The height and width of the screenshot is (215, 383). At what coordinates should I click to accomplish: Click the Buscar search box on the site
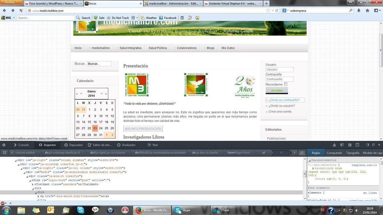tap(99, 64)
